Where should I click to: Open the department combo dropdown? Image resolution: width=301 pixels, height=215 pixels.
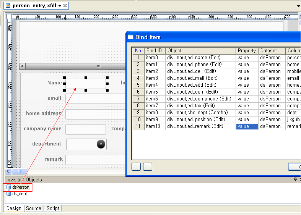point(101,144)
